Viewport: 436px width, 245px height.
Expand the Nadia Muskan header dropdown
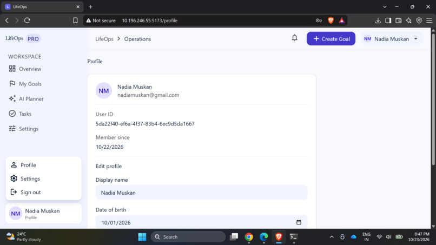391,38
